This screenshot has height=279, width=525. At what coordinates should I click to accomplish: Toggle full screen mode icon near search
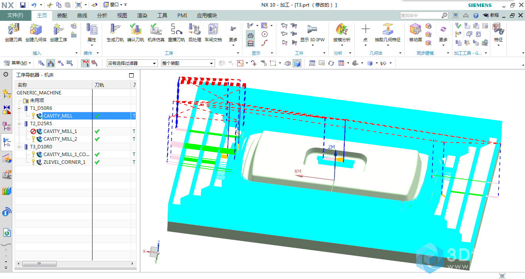tap(456, 15)
